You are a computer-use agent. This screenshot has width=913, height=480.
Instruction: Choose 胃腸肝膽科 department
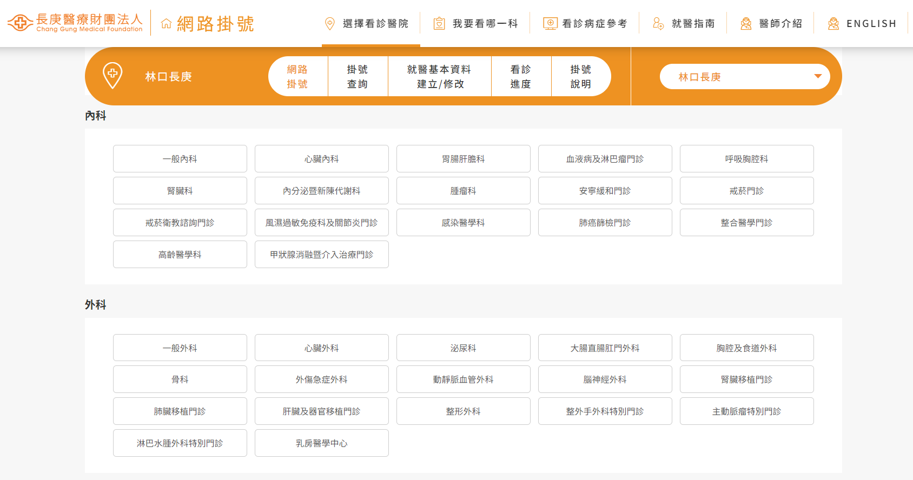pos(464,158)
